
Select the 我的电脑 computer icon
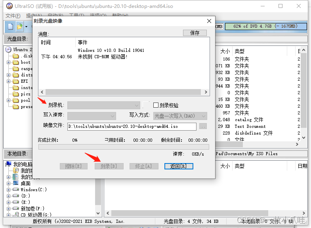point(8,164)
